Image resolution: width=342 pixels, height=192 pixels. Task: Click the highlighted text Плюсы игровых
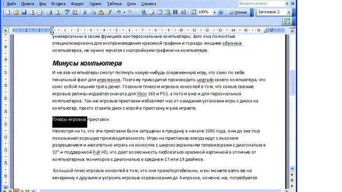tap(69, 119)
